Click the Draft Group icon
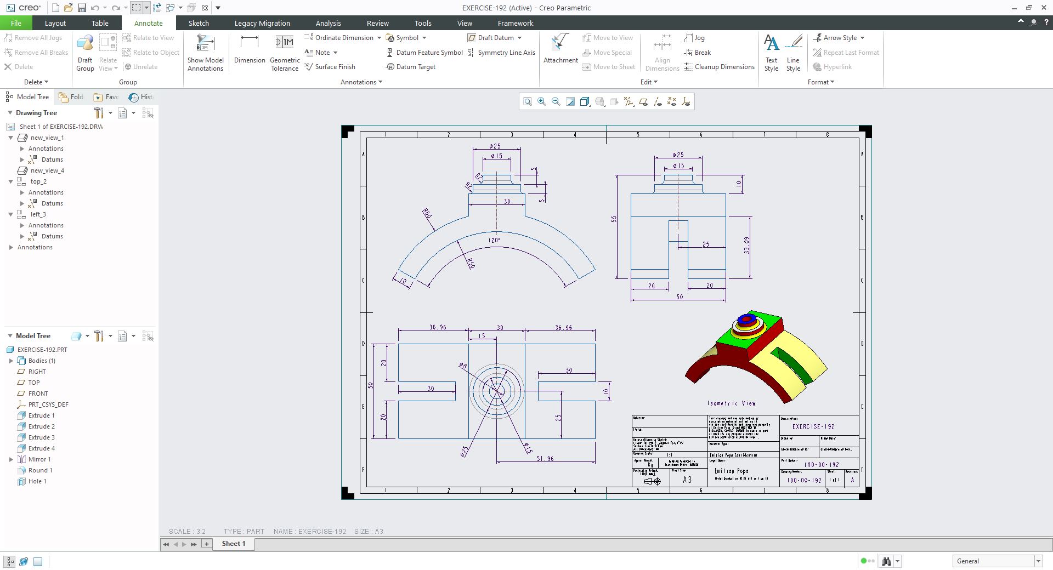 click(85, 53)
